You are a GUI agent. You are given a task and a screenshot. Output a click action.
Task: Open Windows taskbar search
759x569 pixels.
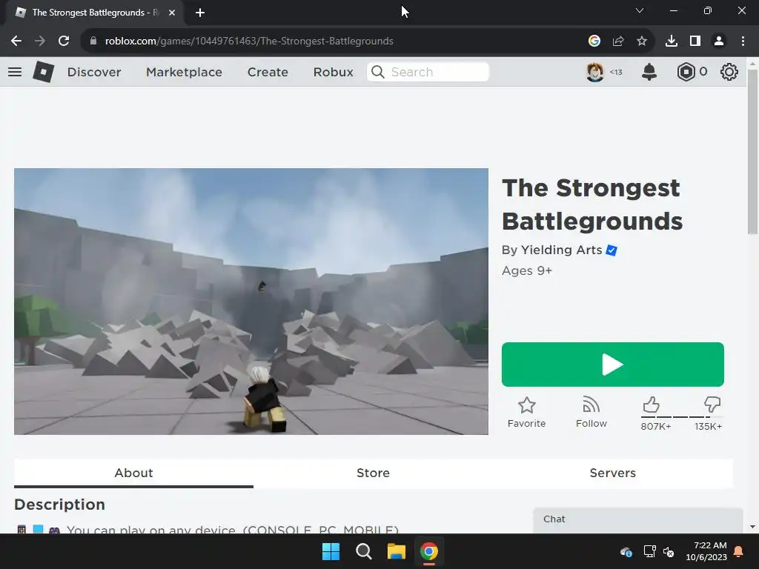click(363, 551)
